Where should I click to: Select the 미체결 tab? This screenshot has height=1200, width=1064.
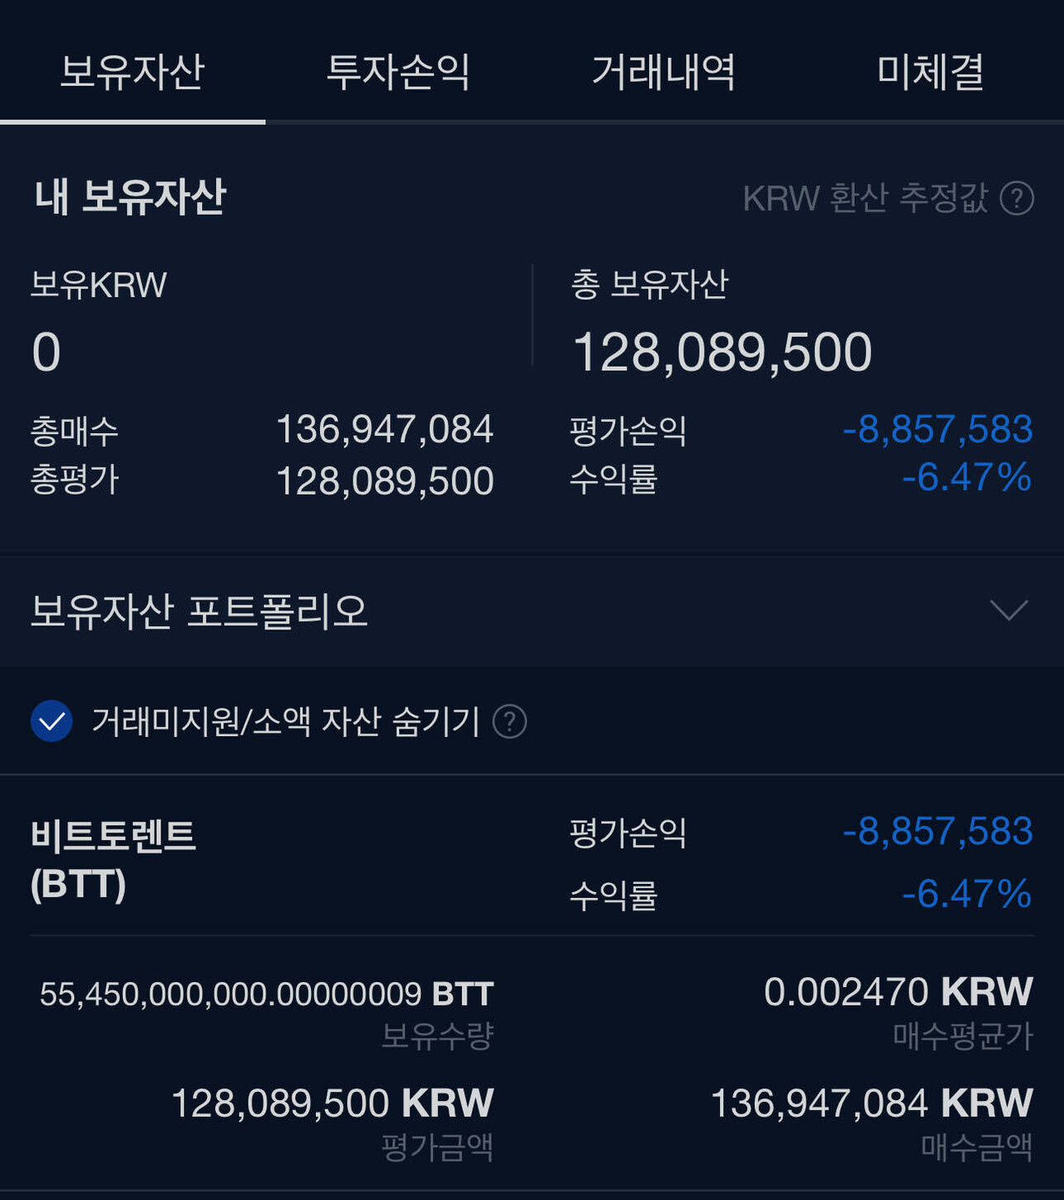click(929, 72)
